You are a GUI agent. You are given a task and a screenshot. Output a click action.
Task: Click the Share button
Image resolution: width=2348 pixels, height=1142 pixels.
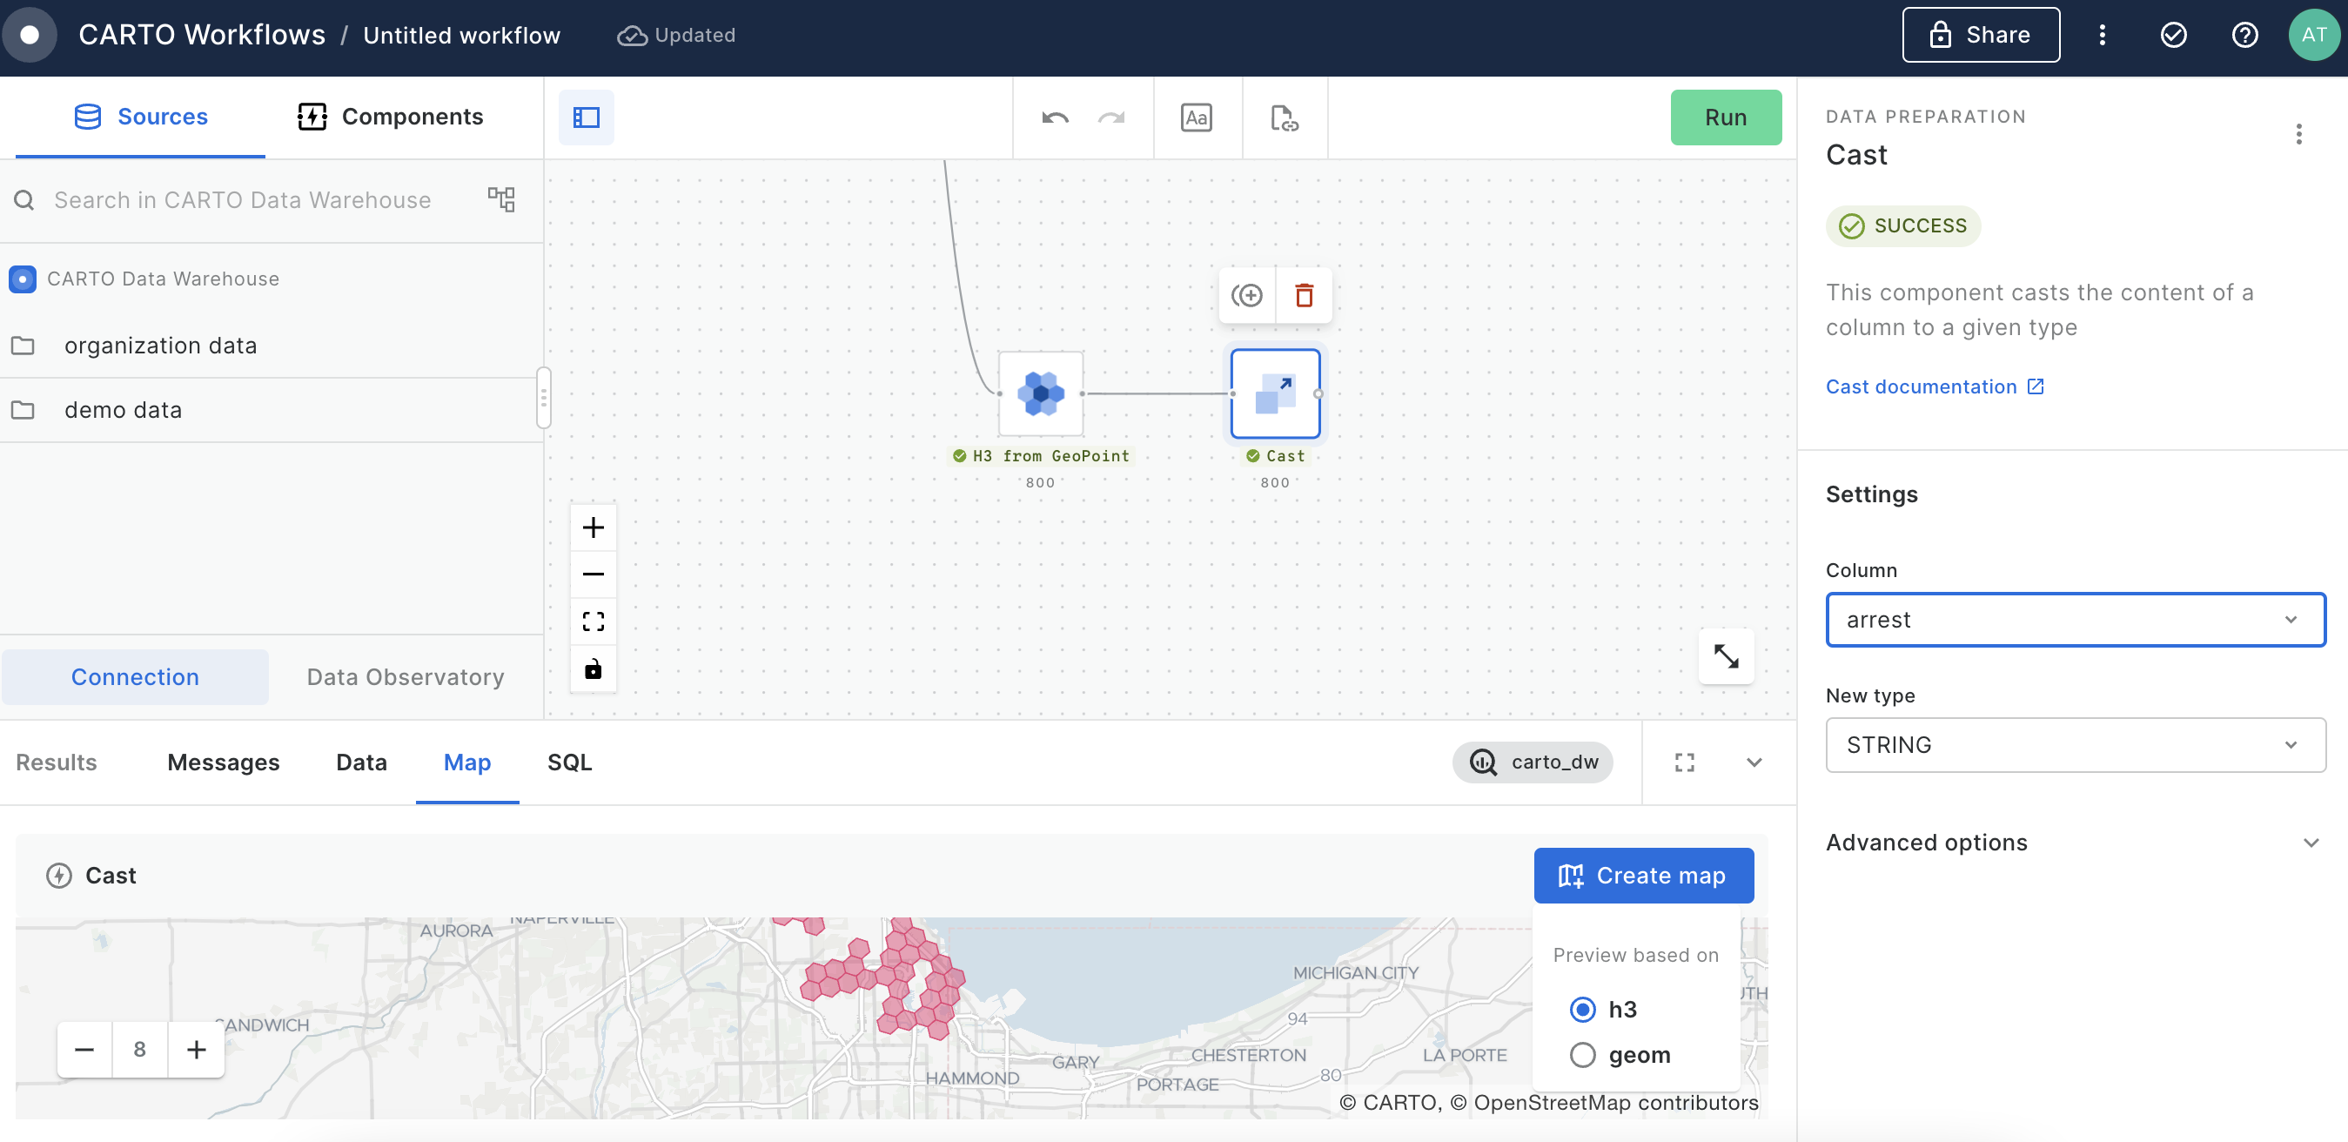tap(1980, 35)
